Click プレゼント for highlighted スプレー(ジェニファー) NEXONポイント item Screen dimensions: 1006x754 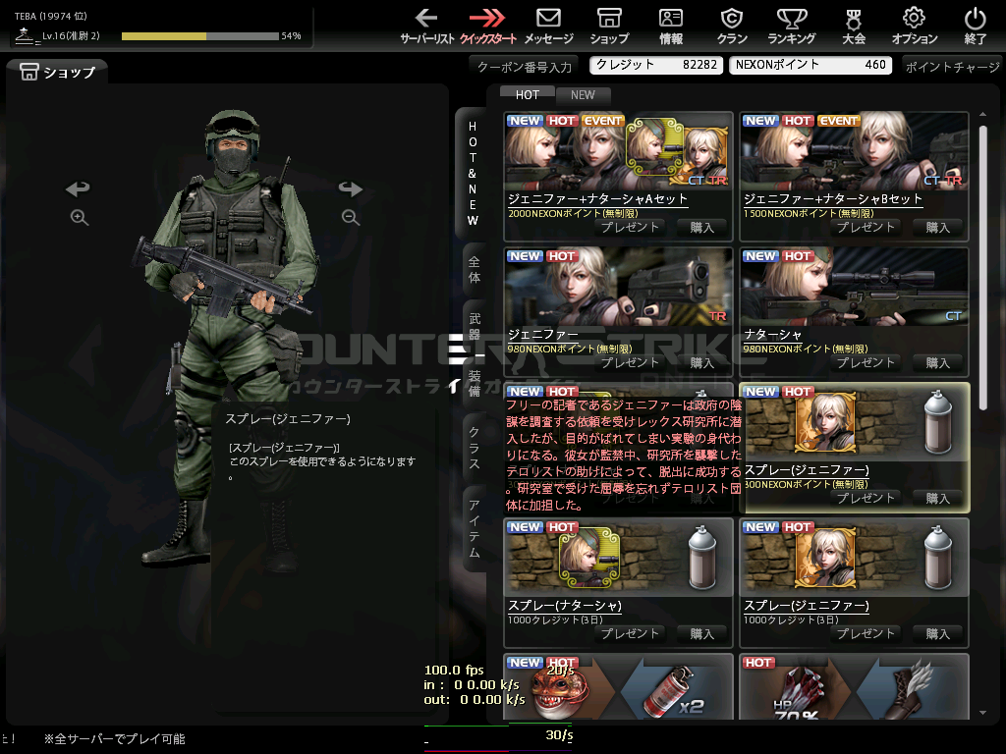point(866,498)
